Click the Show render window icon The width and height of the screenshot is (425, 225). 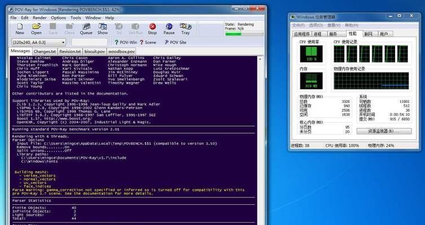[103, 29]
